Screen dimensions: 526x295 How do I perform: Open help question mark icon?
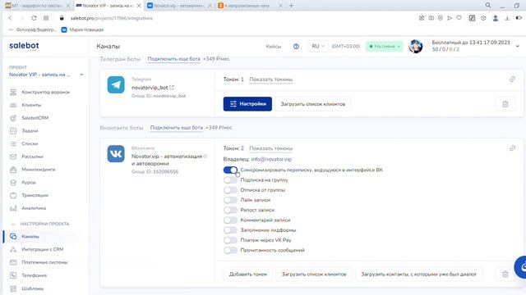[x=296, y=47]
